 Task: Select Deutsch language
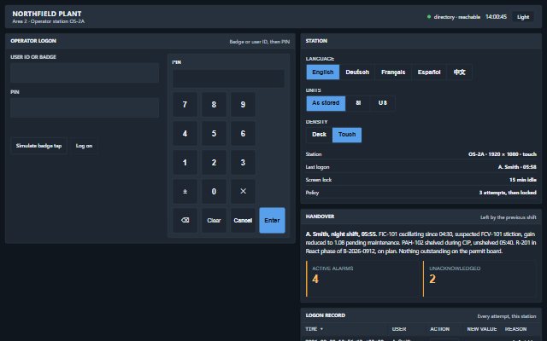357,72
